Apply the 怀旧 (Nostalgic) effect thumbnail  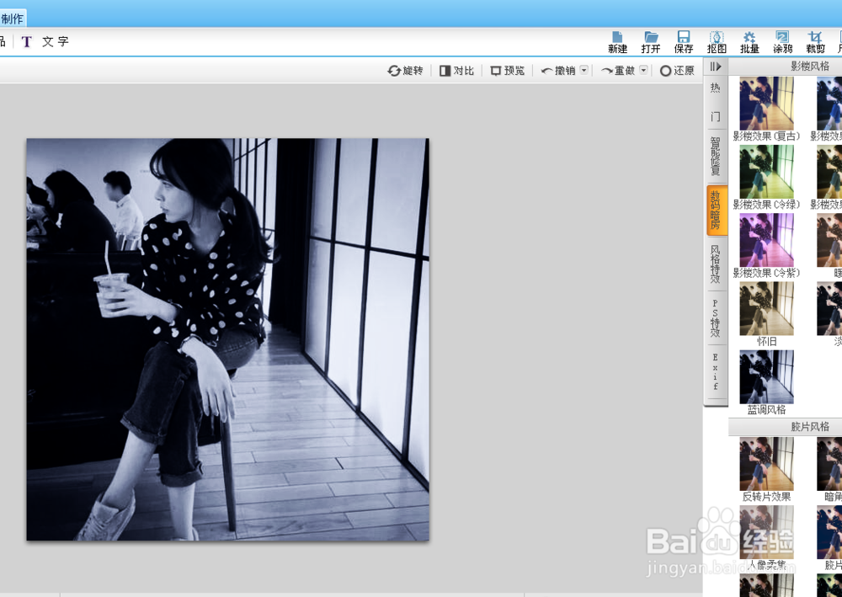[x=766, y=309]
